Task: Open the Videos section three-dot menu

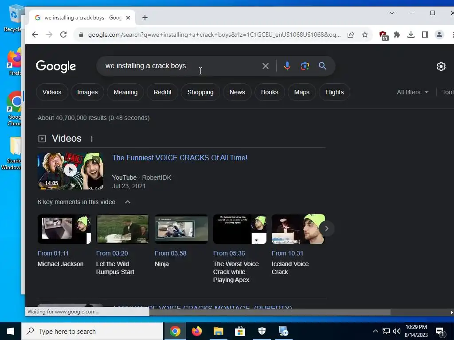Action: point(92,139)
